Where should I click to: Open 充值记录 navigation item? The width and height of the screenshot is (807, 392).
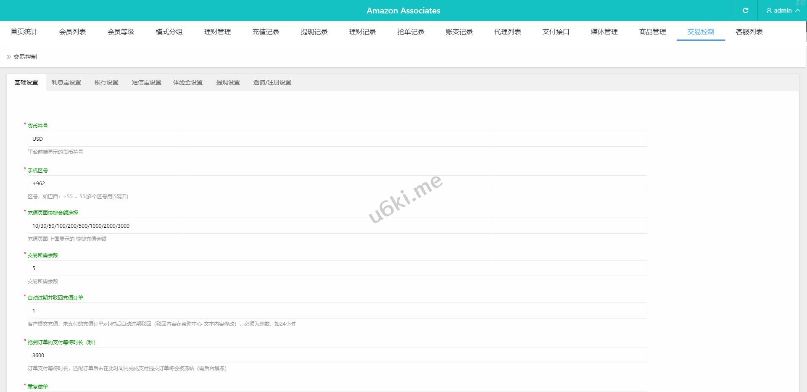pos(266,32)
